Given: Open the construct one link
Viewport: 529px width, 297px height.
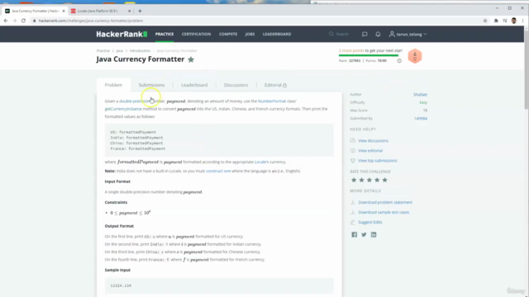Looking at the screenshot, I should point(218,171).
